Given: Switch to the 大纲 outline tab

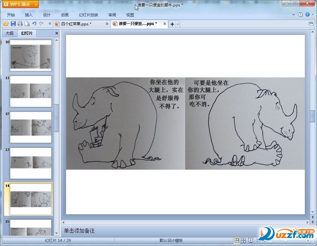Looking at the screenshot, I should pyautogui.click(x=10, y=33).
